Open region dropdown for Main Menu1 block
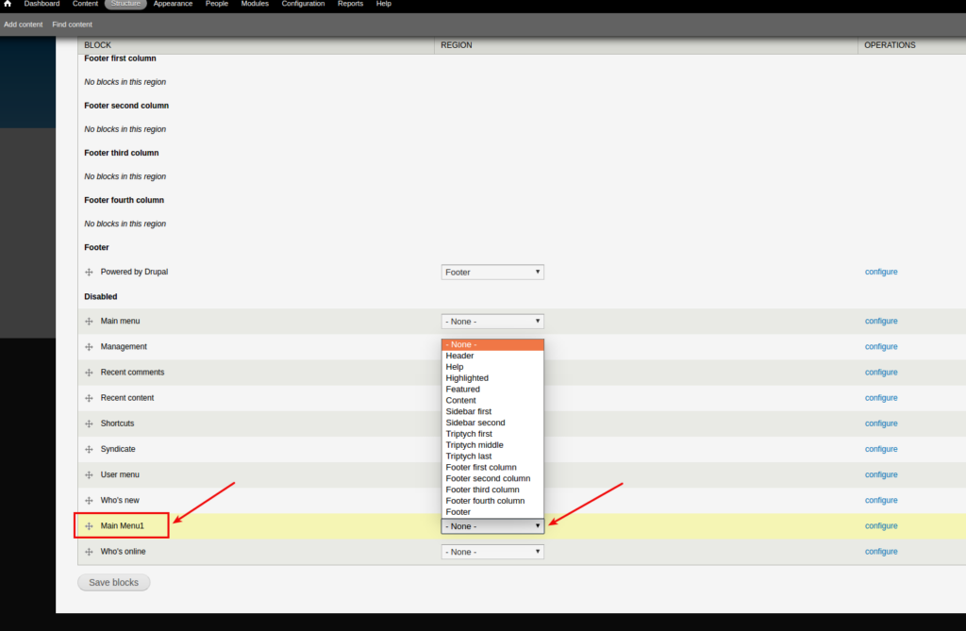This screenshot has height=631, width=966. pos(492,526)
